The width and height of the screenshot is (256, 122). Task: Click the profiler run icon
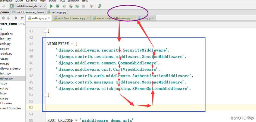[71, 6]
